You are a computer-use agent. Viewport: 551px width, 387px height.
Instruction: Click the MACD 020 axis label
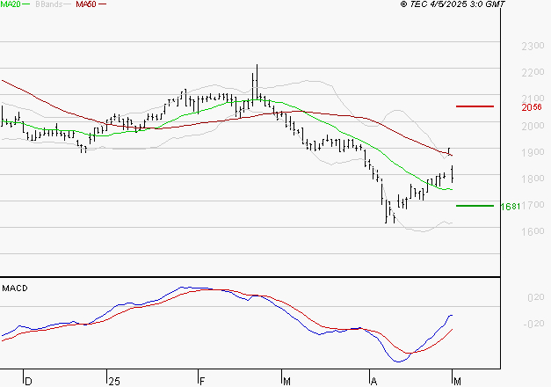click(536, 297)
